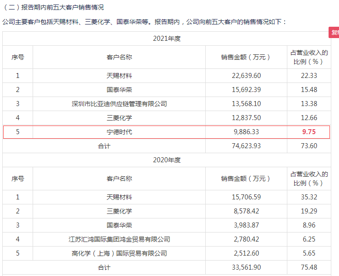Image resolution: width=339 pixels, height=276 pixels.
Task: Click the 15,706.59 sales amount
Action: click(246, 197)
